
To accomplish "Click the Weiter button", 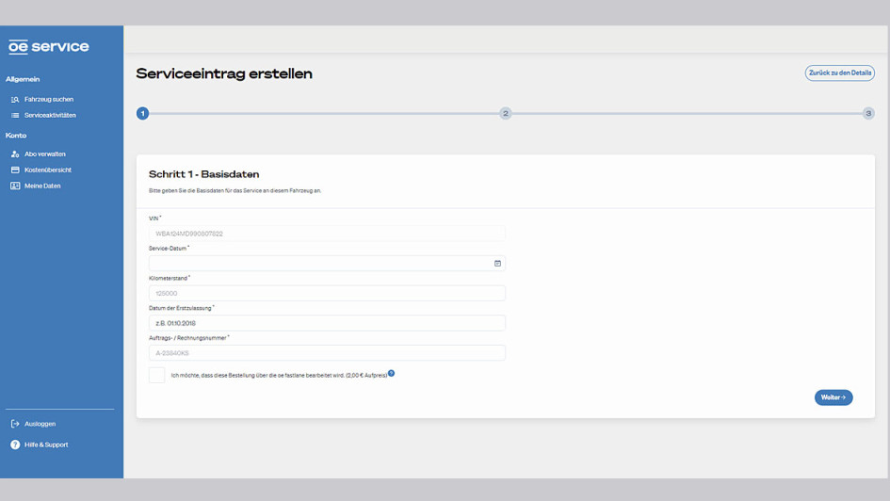I will pyautogui.click(x=833, y=397).
